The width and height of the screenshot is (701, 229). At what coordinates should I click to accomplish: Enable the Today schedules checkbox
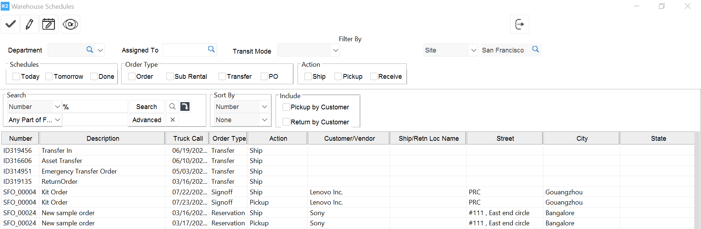[16, 77]
